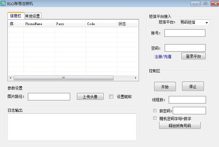This screenshot has height=147, width=219.
Task: Click the app icon in title bar
Action: (3, 4)
